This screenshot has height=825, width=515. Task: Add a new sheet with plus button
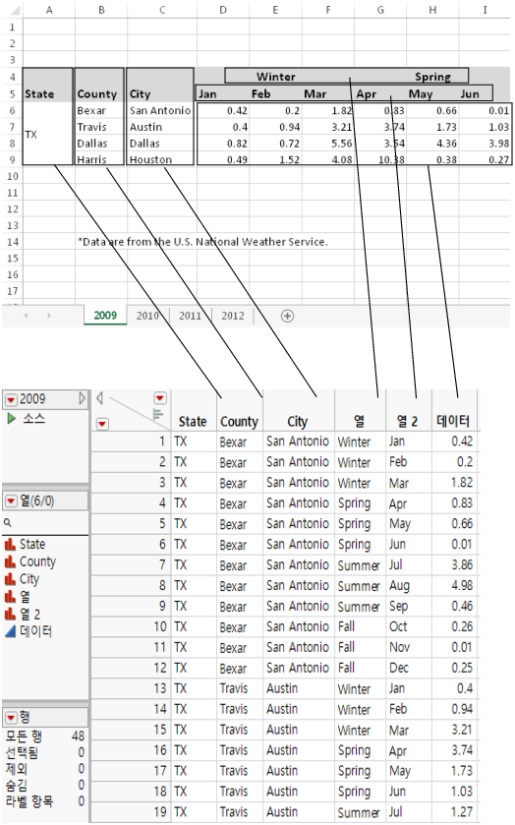287,317
